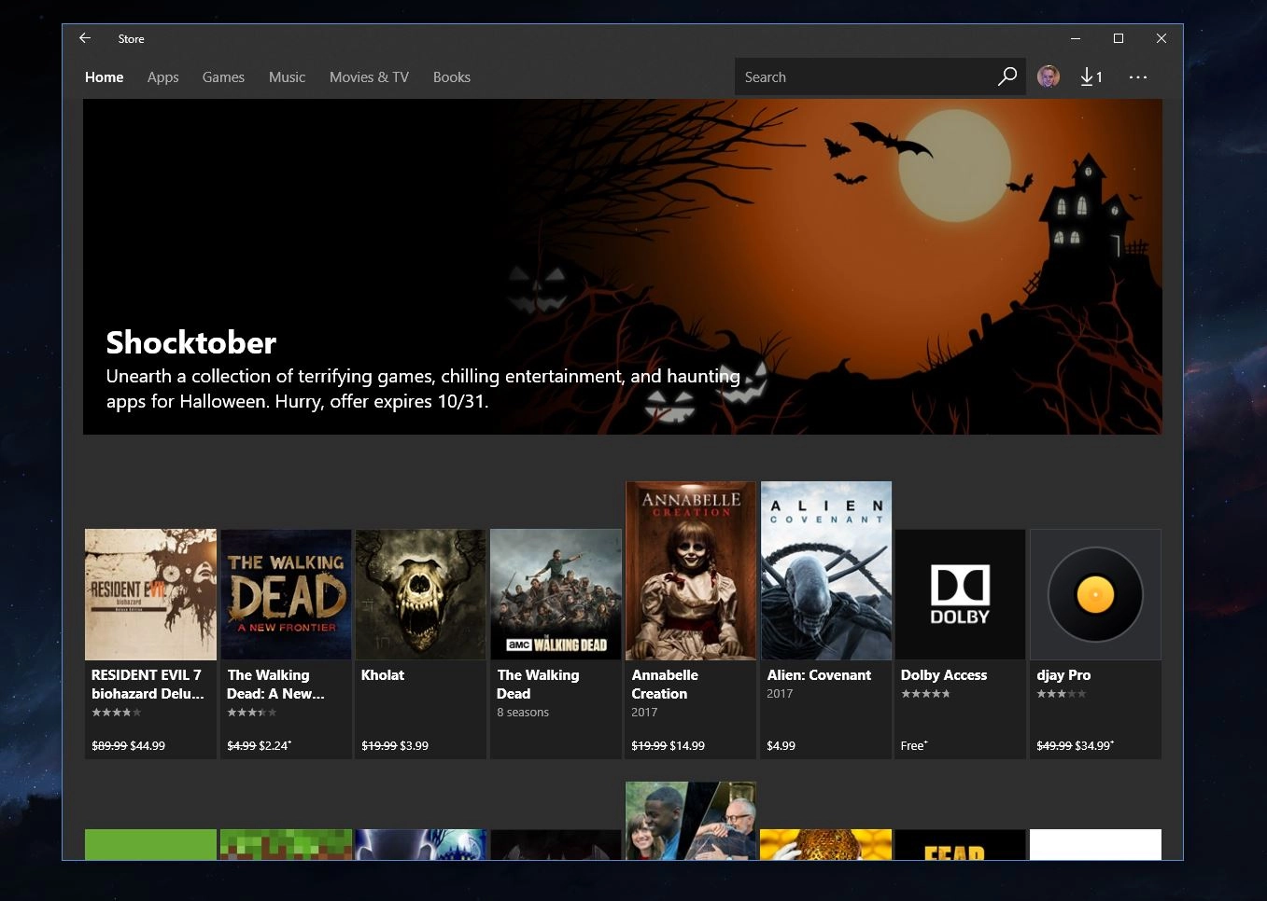1267x901 pixels.
Task: Switch to the Home tab
Action: click(x=104, y=77)
